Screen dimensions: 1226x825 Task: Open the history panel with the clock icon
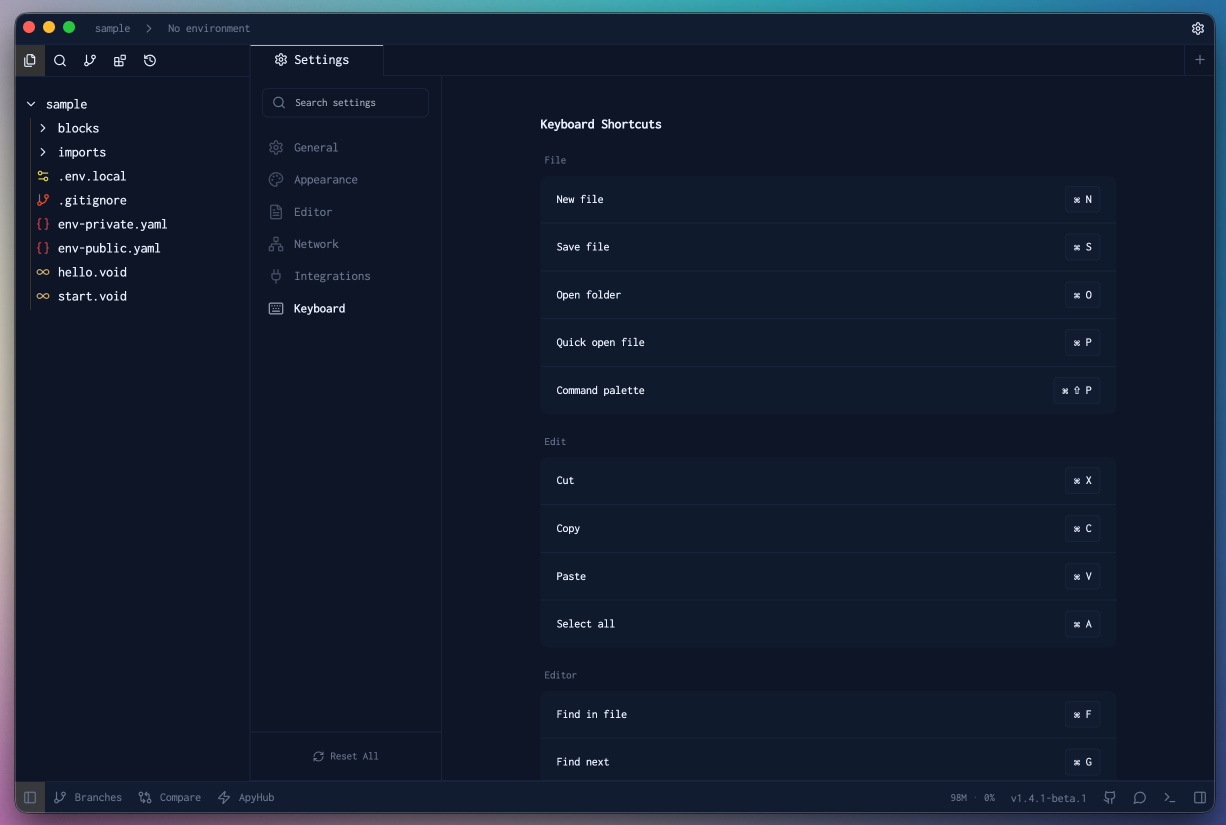[149, 60]
